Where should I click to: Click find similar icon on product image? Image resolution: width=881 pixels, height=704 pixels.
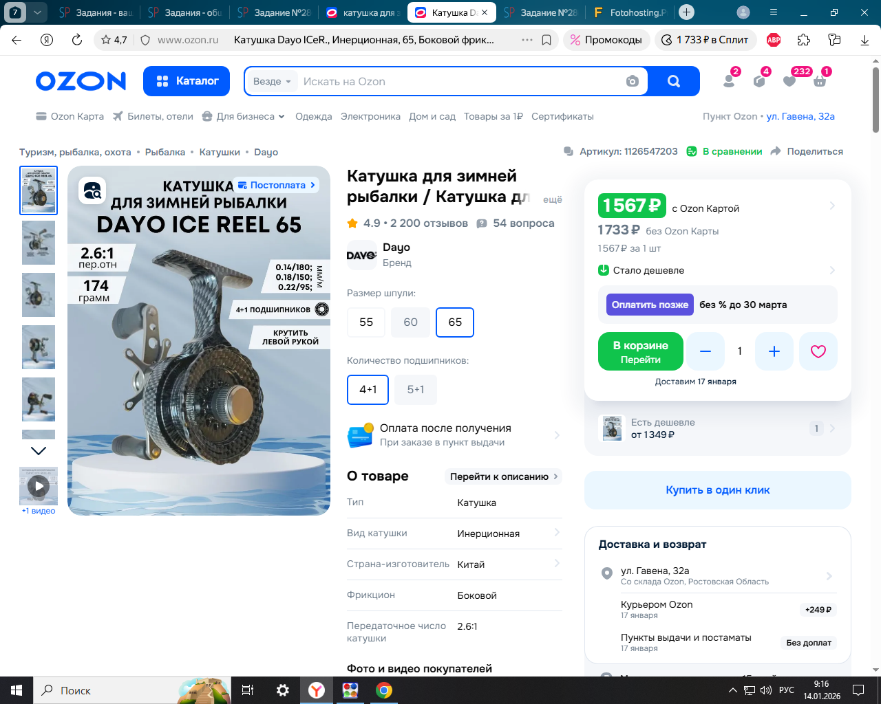click(92, 190)
